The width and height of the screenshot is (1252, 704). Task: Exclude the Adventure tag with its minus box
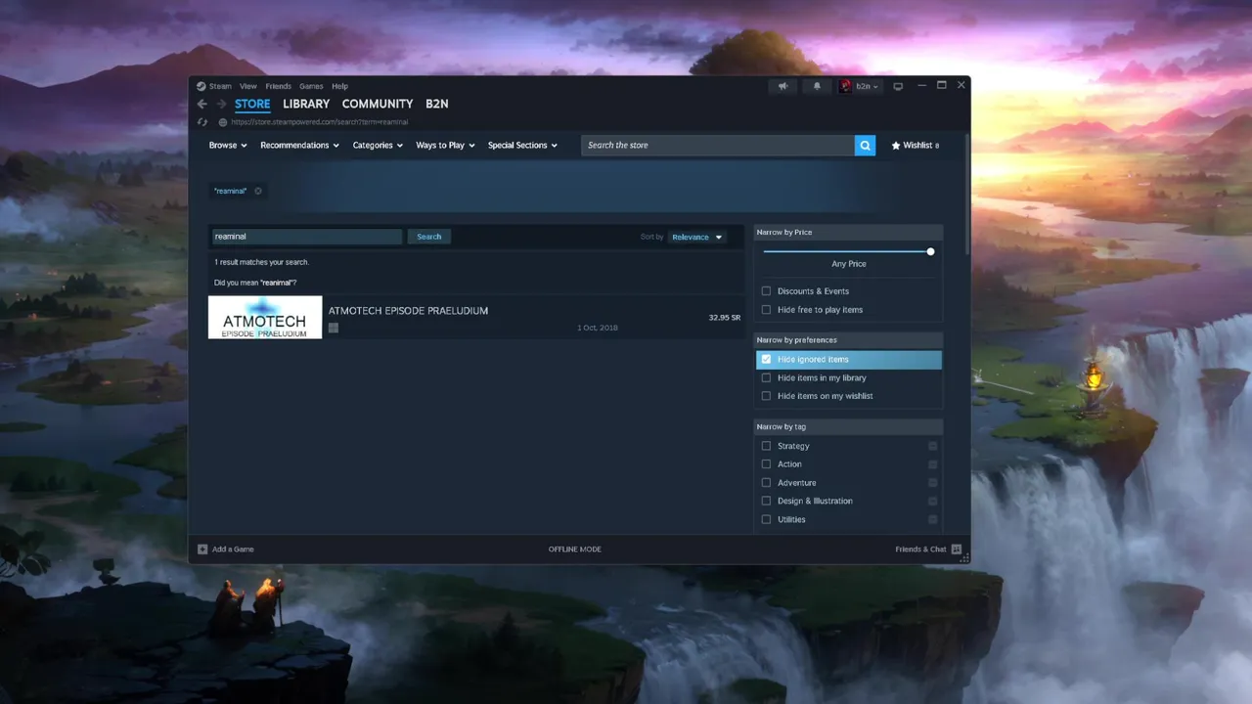pos(932,483)
